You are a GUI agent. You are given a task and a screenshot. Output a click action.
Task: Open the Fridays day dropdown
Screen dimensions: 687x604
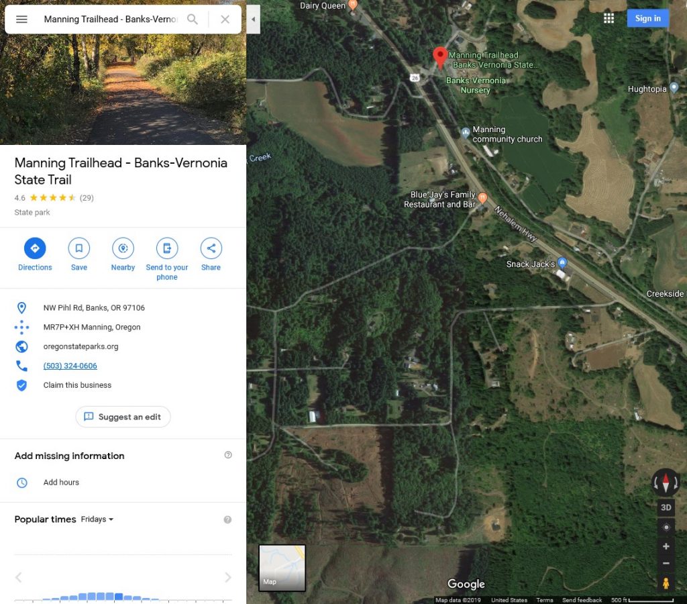click(97, 519)
